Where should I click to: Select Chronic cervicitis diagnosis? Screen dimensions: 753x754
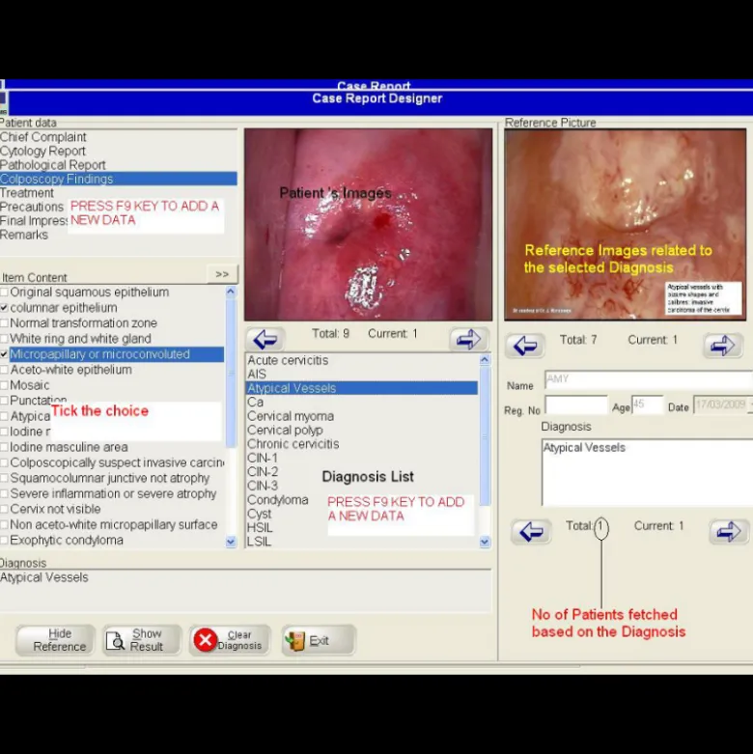tap(362, 444)
